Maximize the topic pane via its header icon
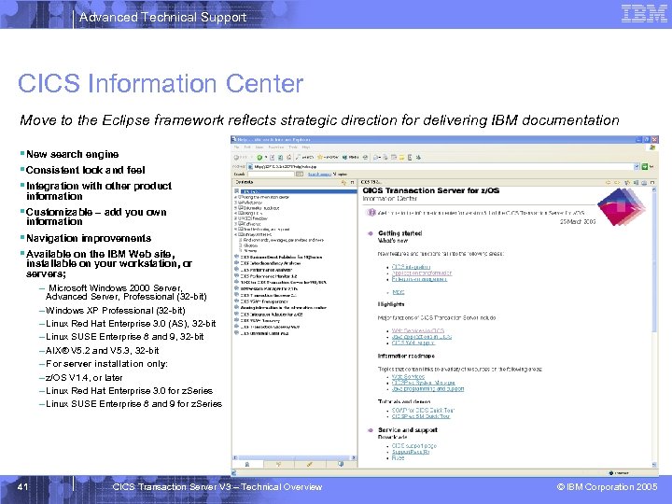Screen dimensions: 672x504 pyautogui.click(x=652, y=183)
